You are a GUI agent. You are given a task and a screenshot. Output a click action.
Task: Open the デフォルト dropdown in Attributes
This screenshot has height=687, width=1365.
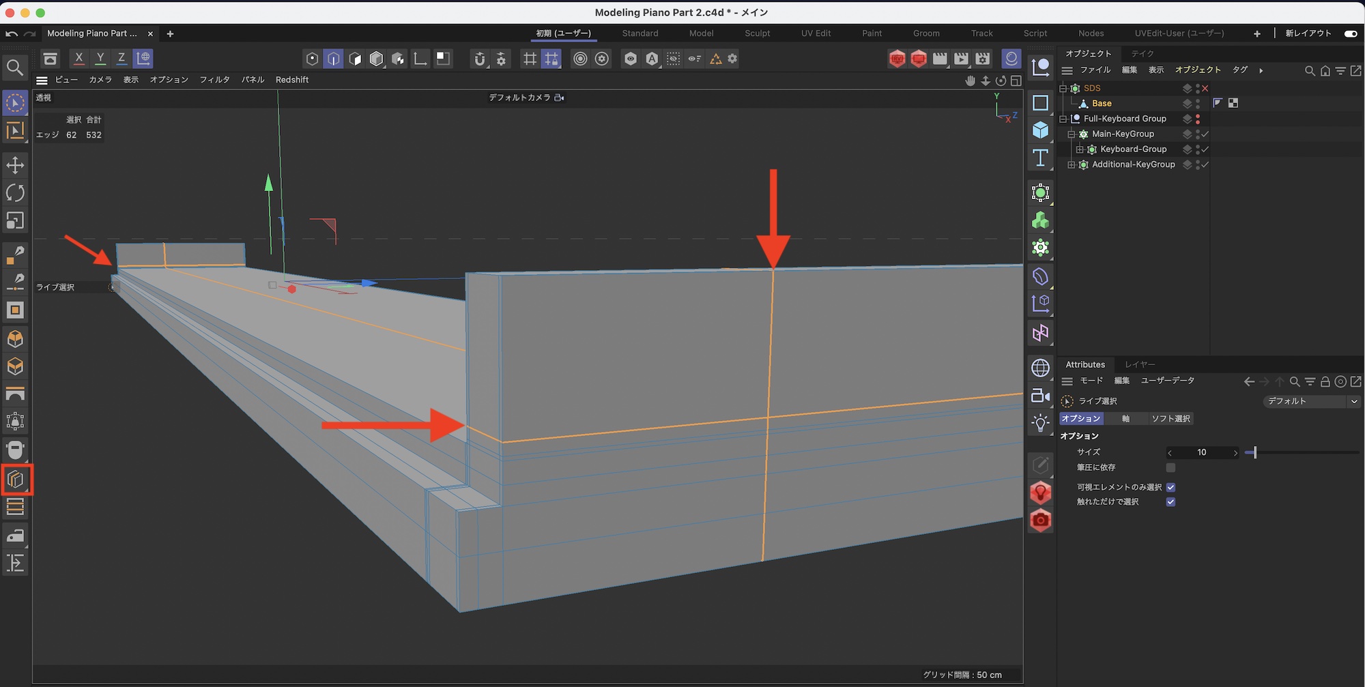(1312, 401)
